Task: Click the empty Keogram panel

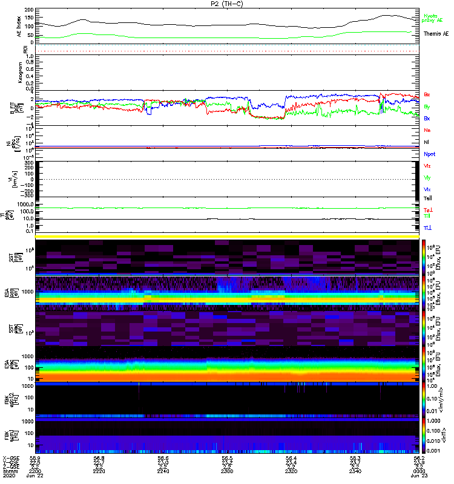Action: point(227,73)
